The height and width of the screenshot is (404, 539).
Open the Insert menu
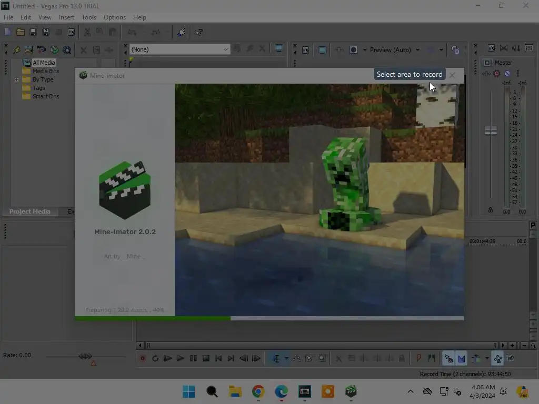click(66, 17)
